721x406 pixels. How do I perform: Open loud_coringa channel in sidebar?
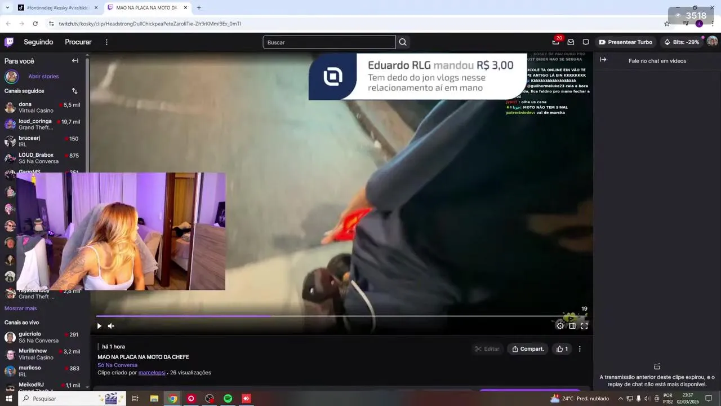pyautogui.click(x=43, y=124)
